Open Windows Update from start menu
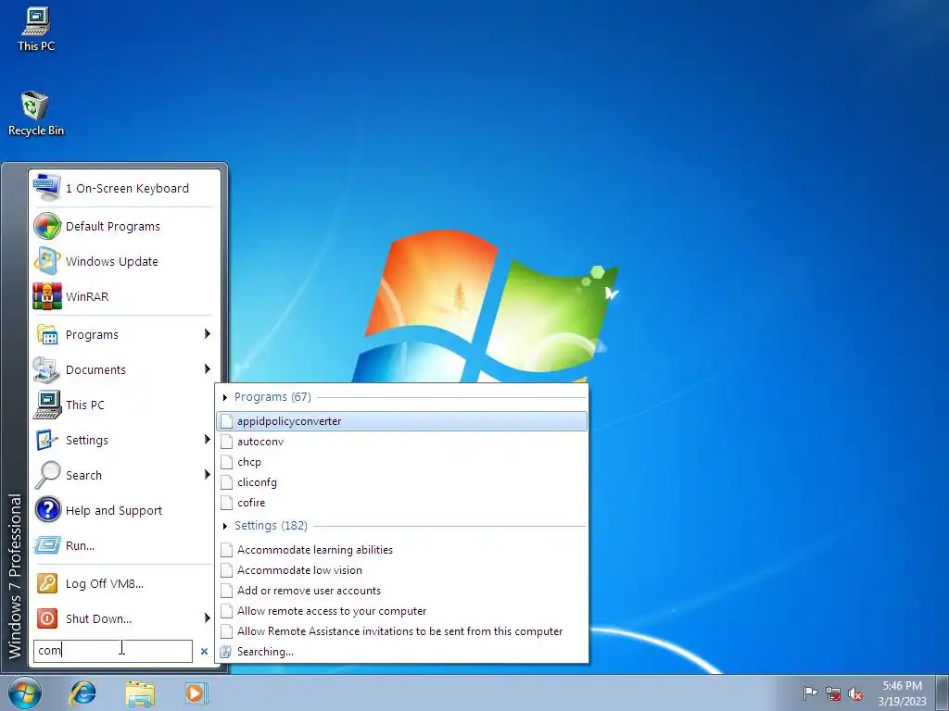This screenshot has width=949, height=711. [x=123, y=261]
